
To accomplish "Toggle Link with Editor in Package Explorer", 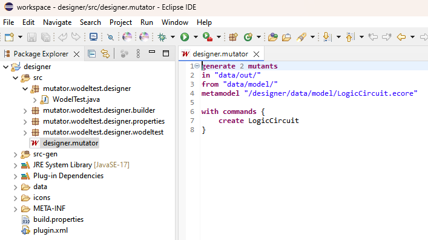I will pos(105,54).
